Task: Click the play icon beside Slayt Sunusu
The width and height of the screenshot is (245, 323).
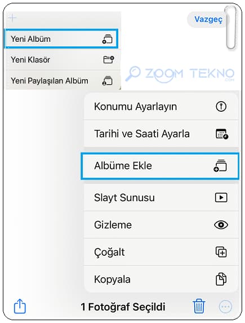Action: pyautogui.click(x=221, y=197)
